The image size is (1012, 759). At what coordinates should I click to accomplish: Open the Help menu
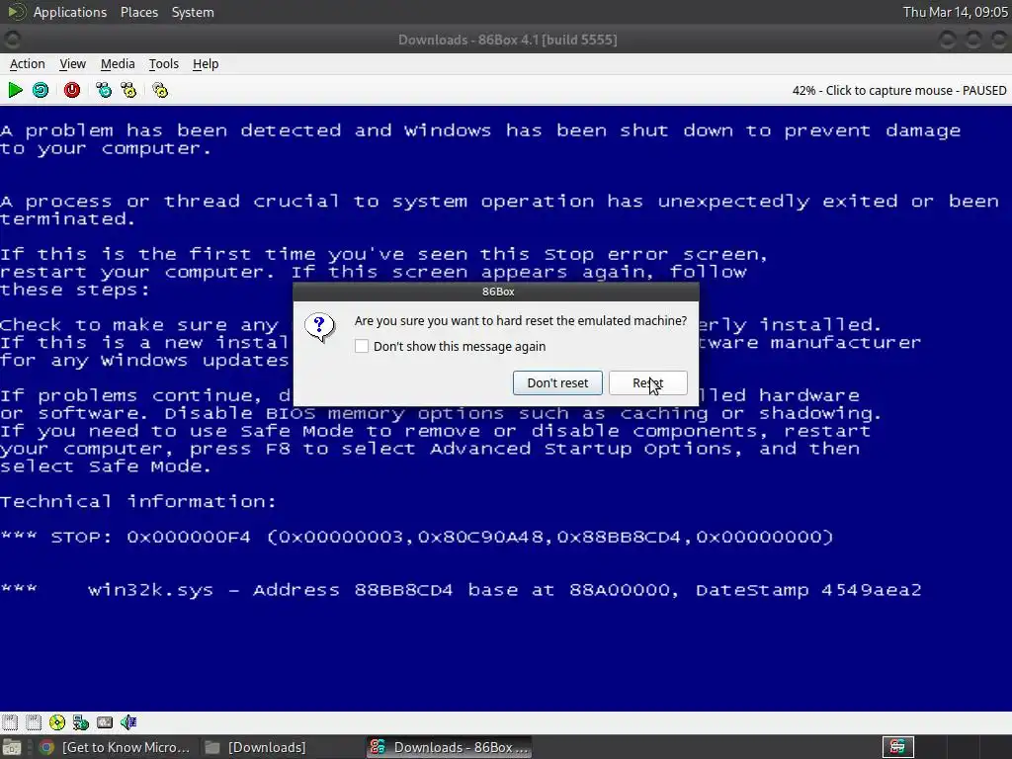[206, 64]
